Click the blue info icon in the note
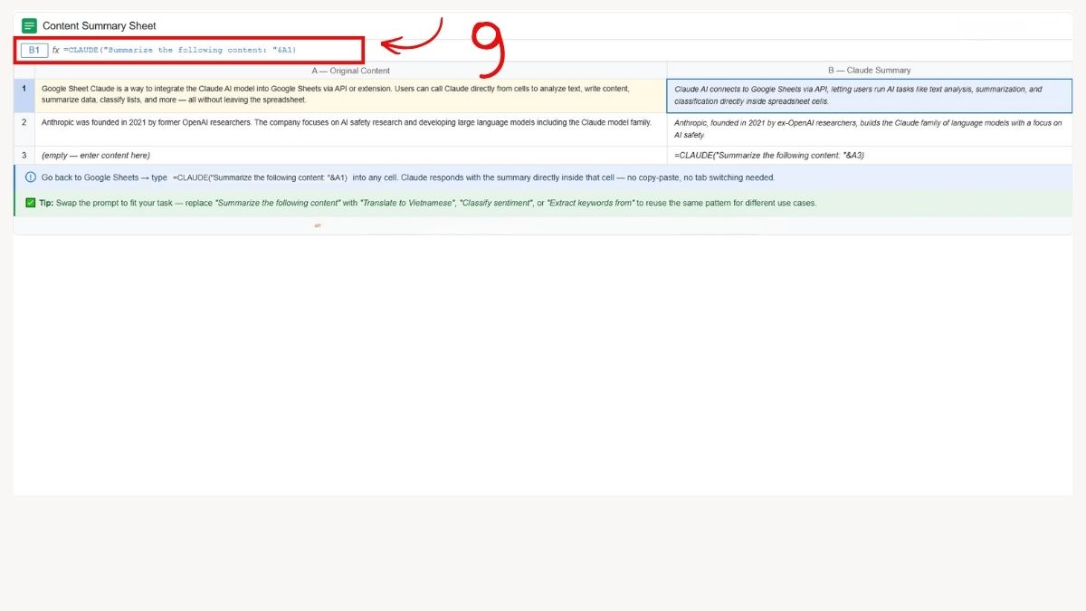The image size is (1086, 611). pyautogui.click(x=31, y=177)
